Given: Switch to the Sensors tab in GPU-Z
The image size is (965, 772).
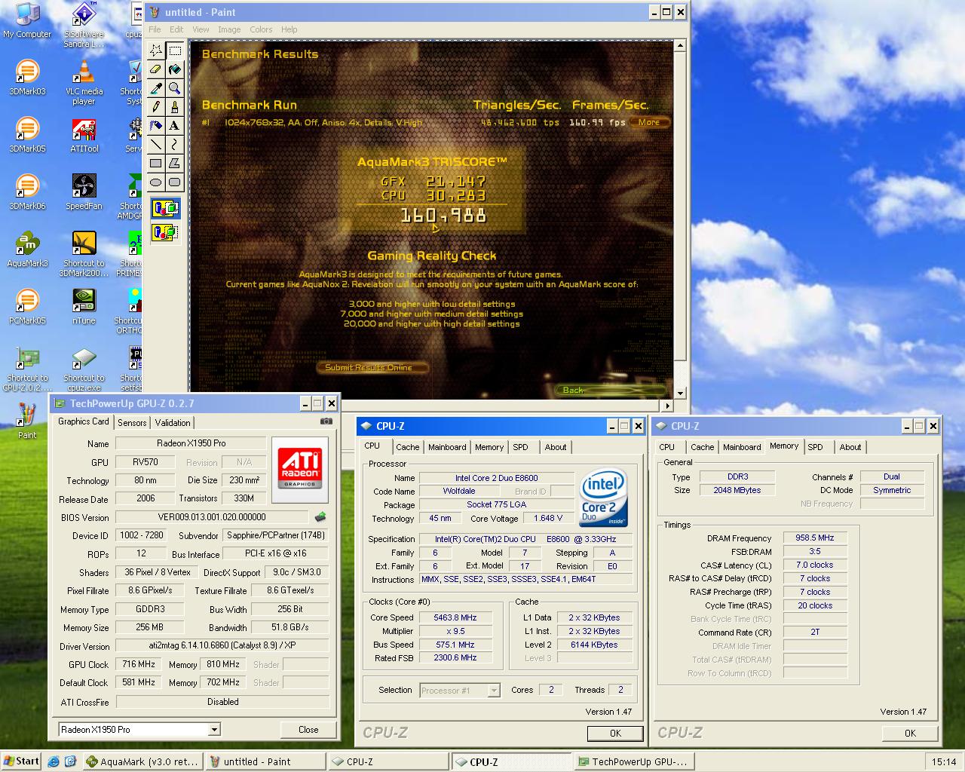Looking at the screenshot, I should (x=132, y=423).
